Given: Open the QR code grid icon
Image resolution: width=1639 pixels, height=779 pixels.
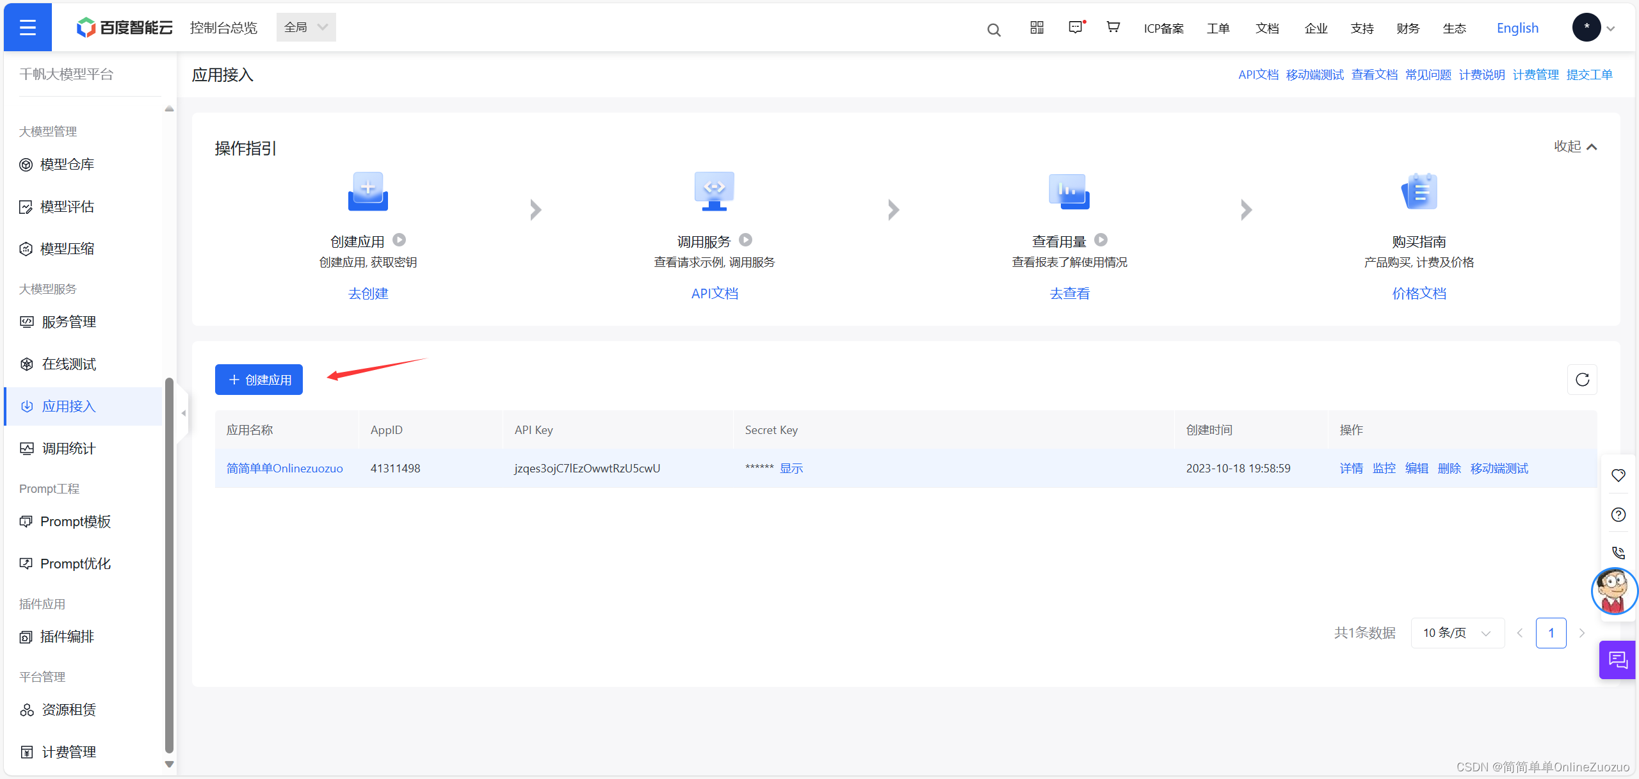Looking at the screenshot, I should pos(1037,28).
